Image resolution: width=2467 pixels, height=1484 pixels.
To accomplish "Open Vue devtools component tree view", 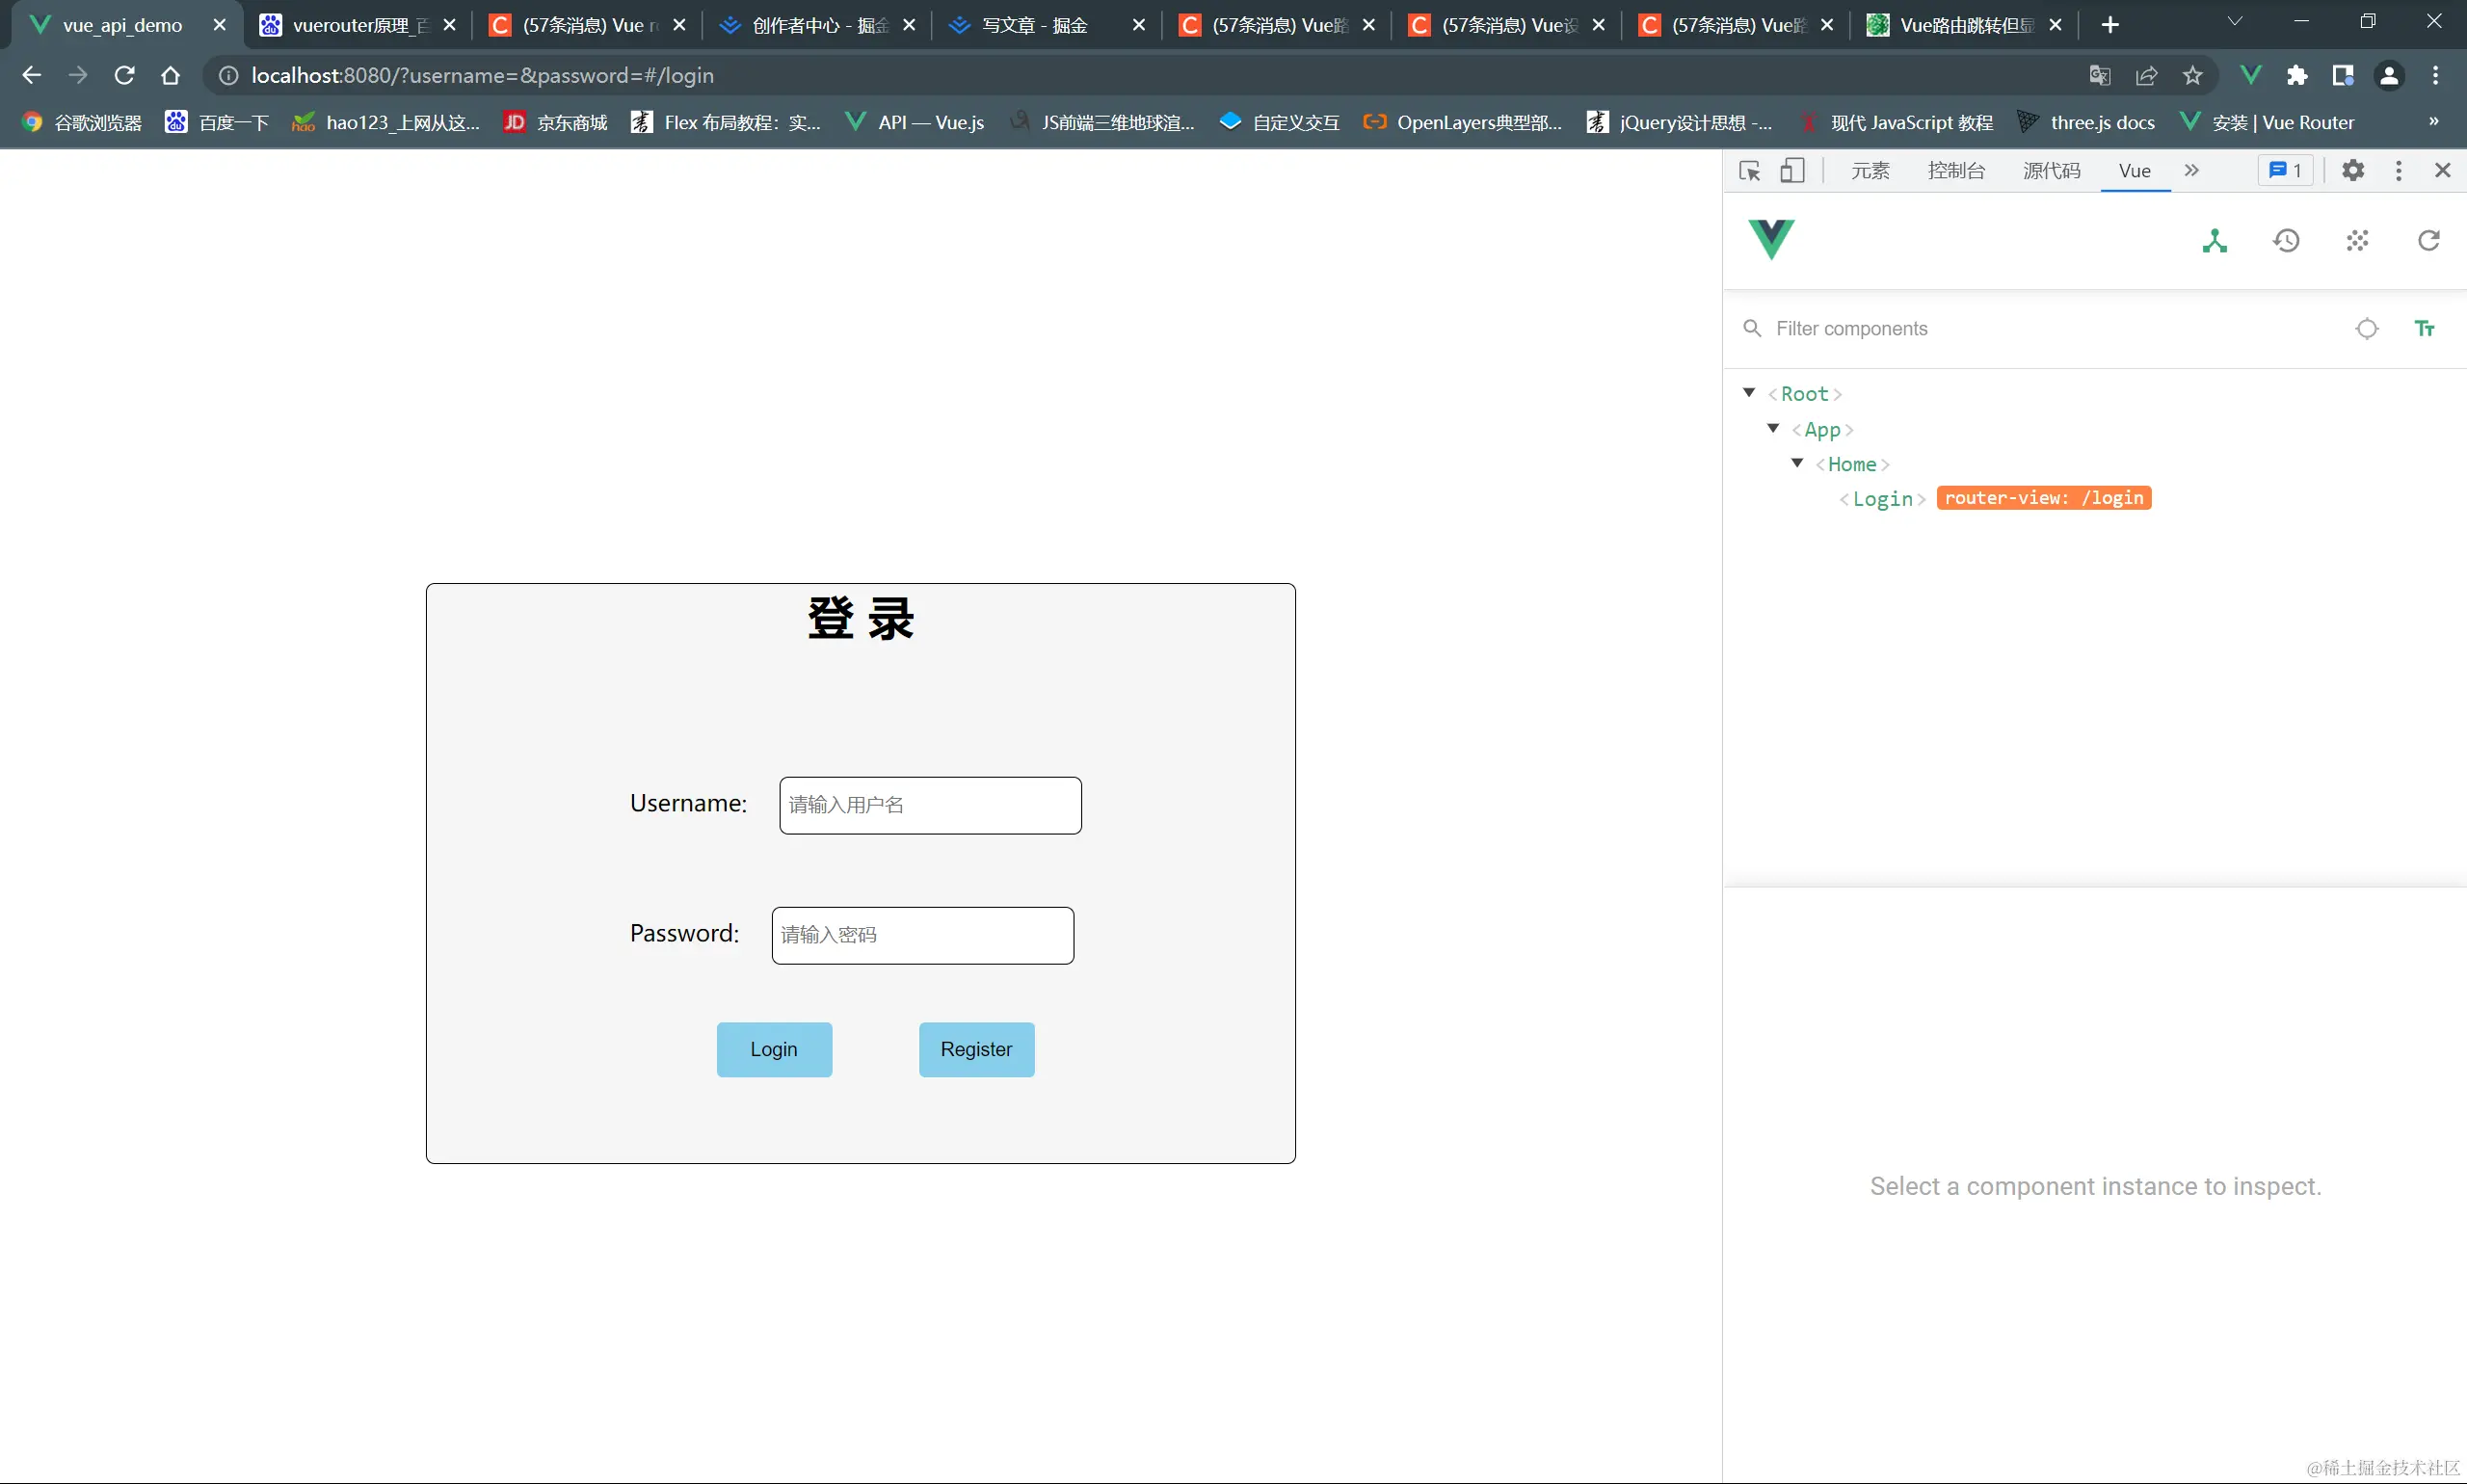I will (2214, 241).
